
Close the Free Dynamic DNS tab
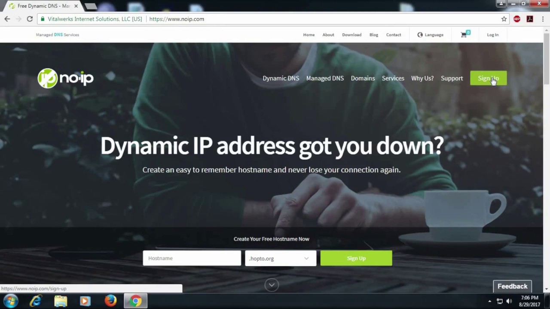point(76,6)
